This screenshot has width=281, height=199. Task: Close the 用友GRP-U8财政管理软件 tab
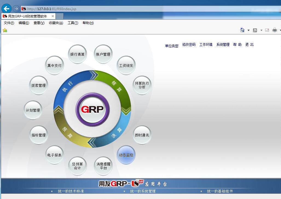53,16
